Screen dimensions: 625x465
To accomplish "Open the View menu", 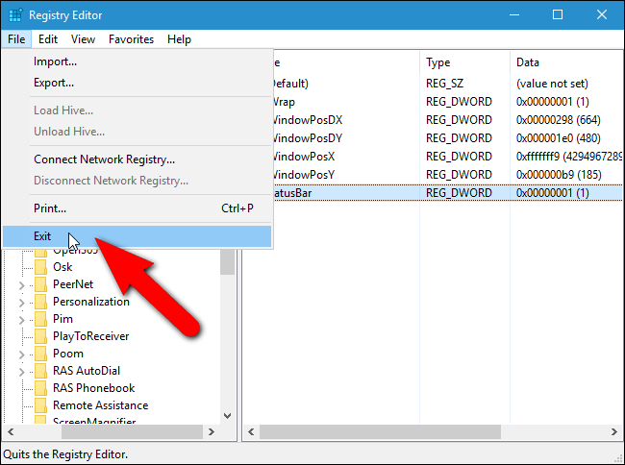I will [83, 39].
